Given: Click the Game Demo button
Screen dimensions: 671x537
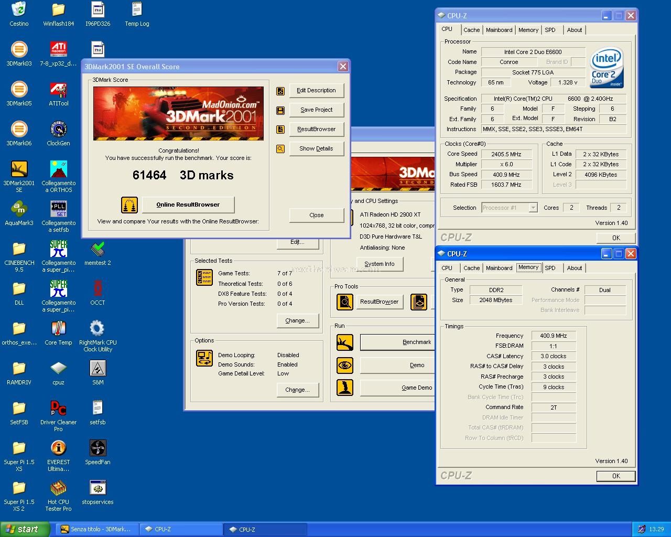Looking at the screenshot, I should (397, 388).
